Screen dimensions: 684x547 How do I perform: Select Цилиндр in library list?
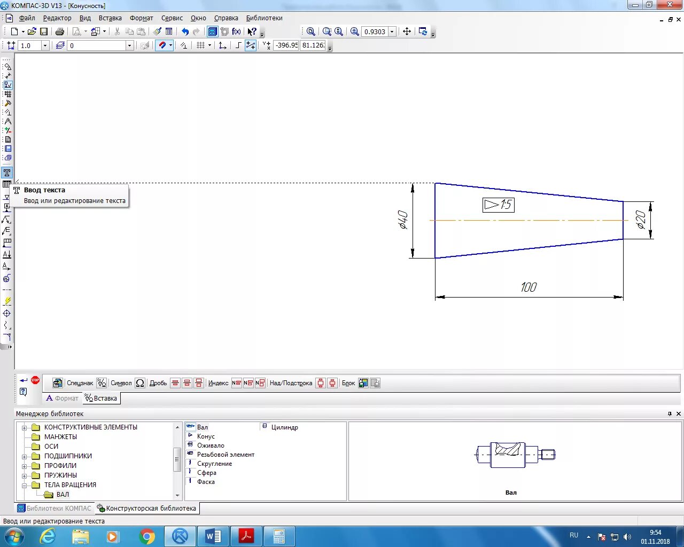(x=284, y=427)
